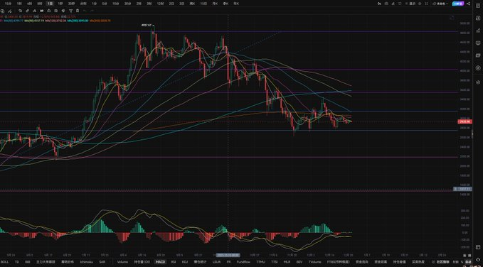Click the seventh right sidebar icon
Image resolution: width=483 pixels, height=267 pixels.
coord(478,82)
